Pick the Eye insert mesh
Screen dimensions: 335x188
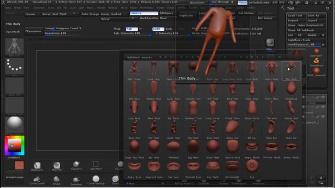pyautogui.click(x=252, y=169)
